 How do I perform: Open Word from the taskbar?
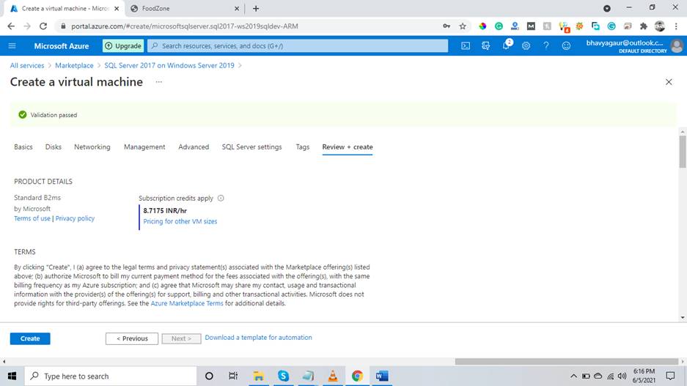(381, 376)
